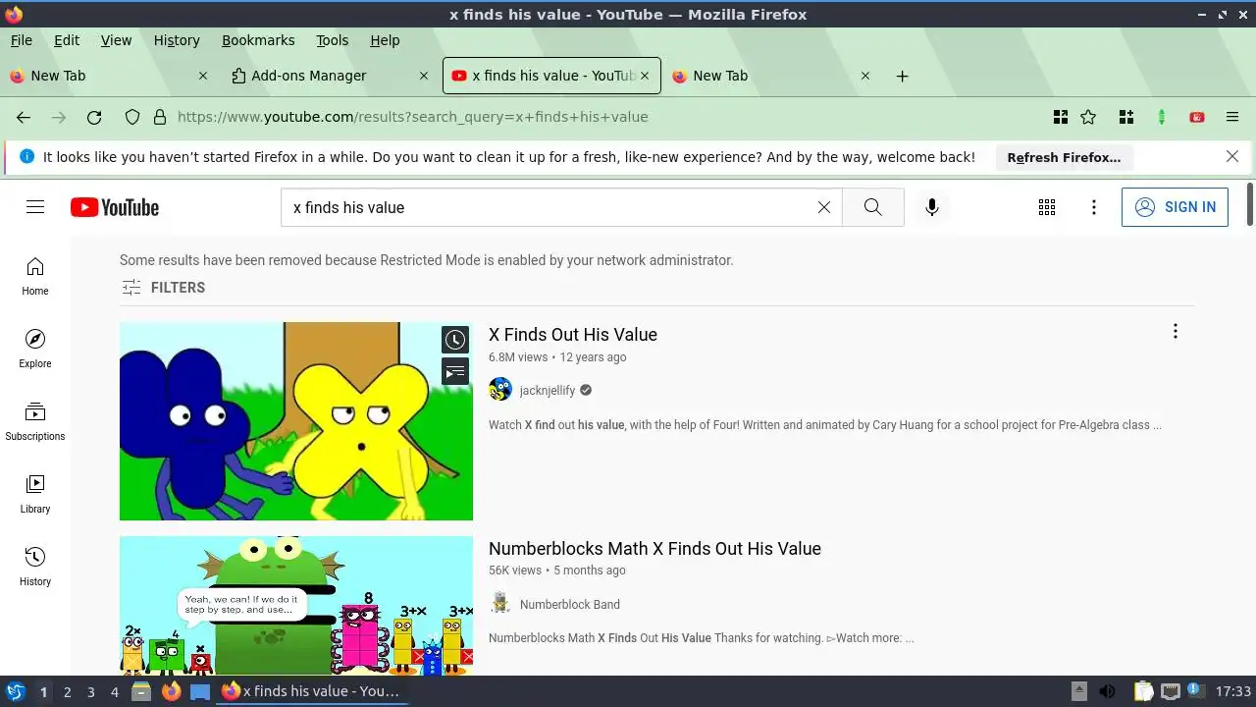Open Library in YouTube sidebar
The width and height of the screenshot is (1256, 707).
point(35,494)
